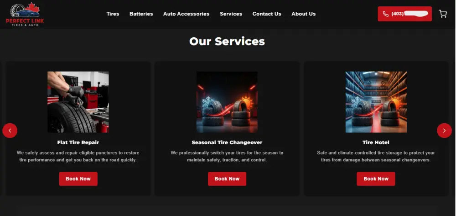Viewport: 456px width, 216px height.
Task: Click the Flat Tire Repair title
Action: pyautogui.click(x=78, y=142)
